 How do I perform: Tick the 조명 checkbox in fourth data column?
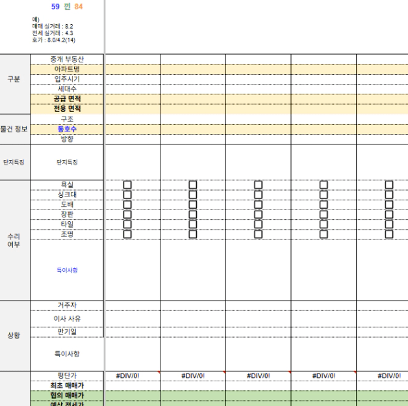pos(324,234)
